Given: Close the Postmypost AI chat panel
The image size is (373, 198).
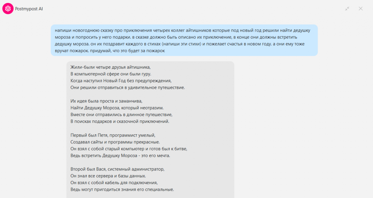Looking at the screenshot, I should click(361, 9).
